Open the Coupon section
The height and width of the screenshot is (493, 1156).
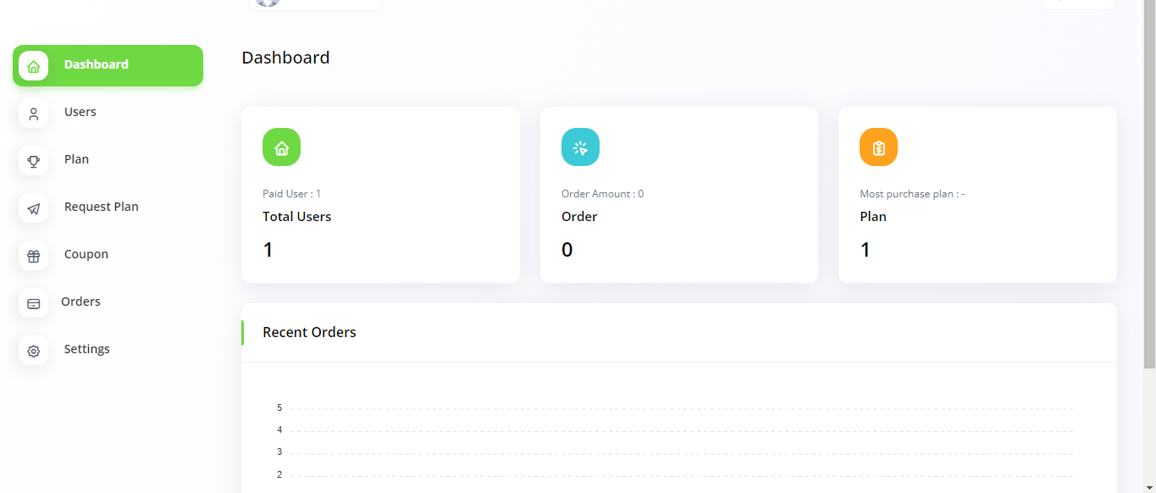86,254
